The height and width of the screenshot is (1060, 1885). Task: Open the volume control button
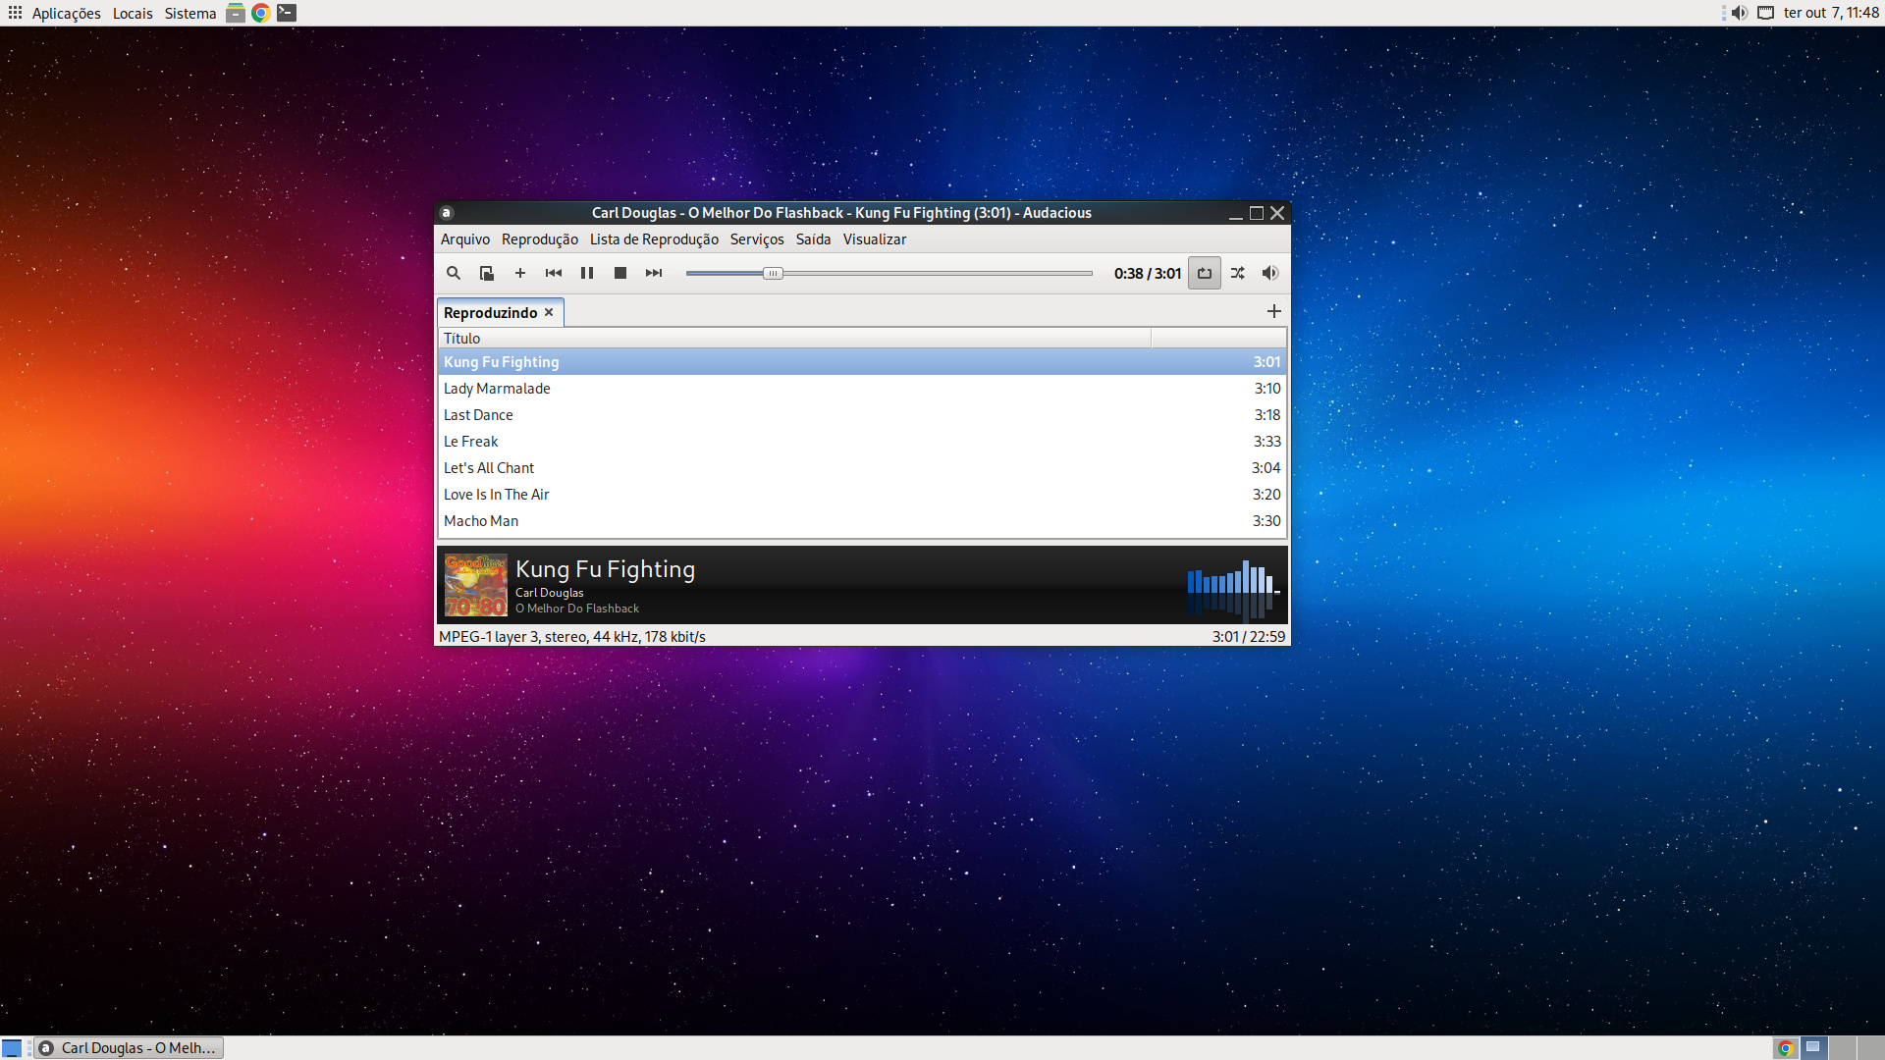pos(1270,273)
